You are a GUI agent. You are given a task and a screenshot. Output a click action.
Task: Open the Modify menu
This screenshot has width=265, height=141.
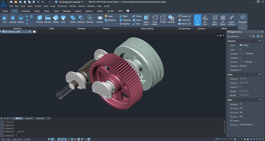click(x=73, y=6)
